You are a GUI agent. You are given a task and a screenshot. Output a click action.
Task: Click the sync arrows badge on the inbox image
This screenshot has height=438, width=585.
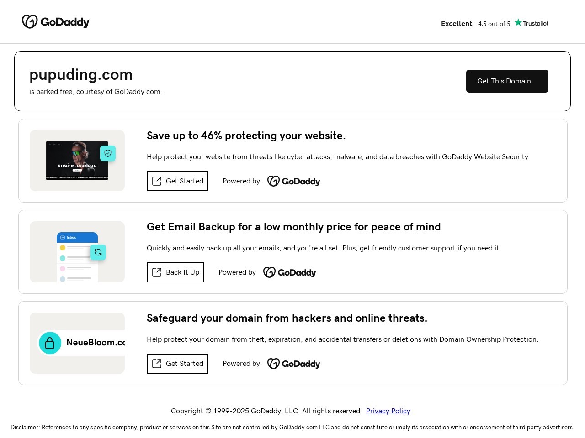tap(98, 252)
